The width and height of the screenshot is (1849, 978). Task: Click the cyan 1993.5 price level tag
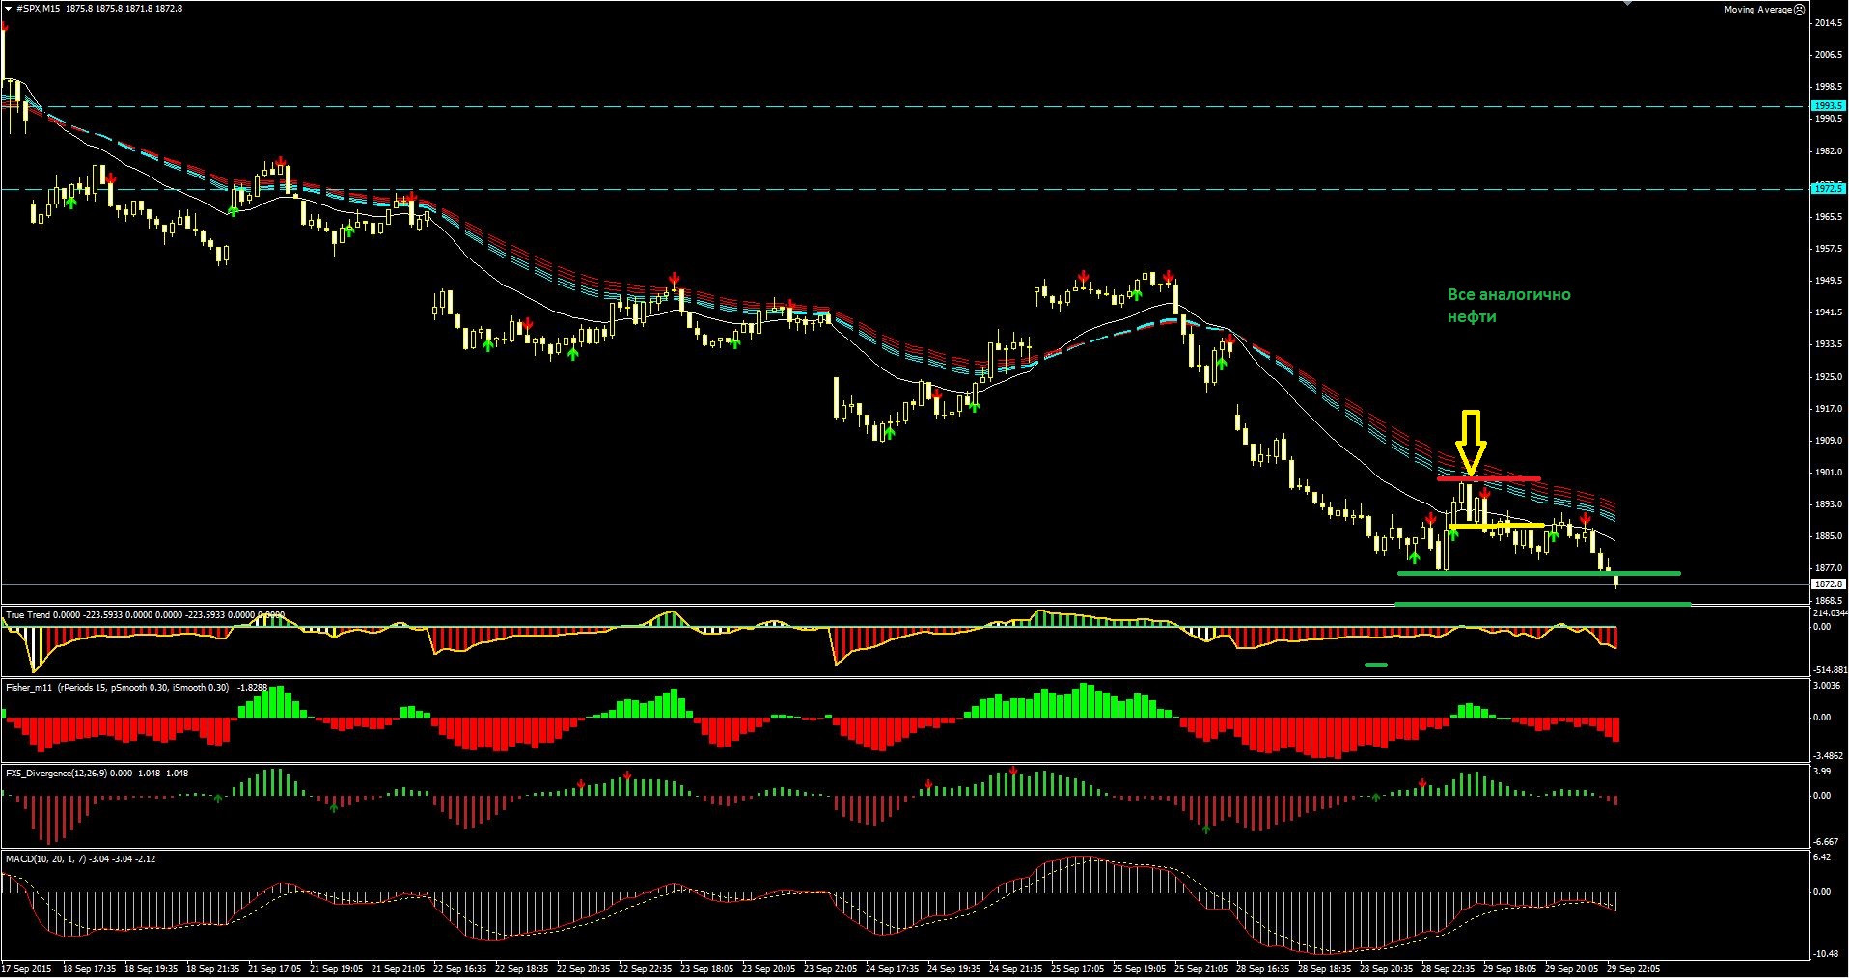1828,105
